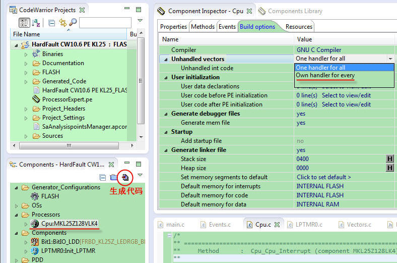Select Project_Settings folder
397x263 pixels.
tap(63, 118)
